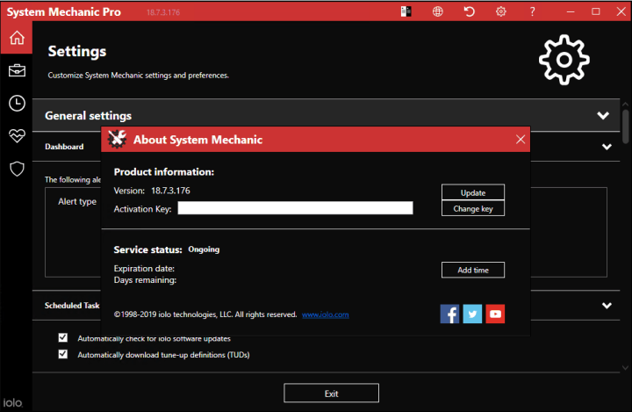Open iolo Facebook page icon
Image resolution: width=632 pixels, height=412 pixels.
click(449, 314)
